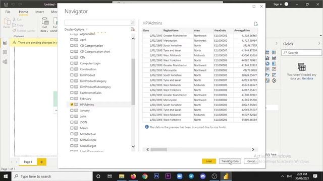
Task: Click the preview horizontal scrollbar thumb
Action: tap(158, 150)
